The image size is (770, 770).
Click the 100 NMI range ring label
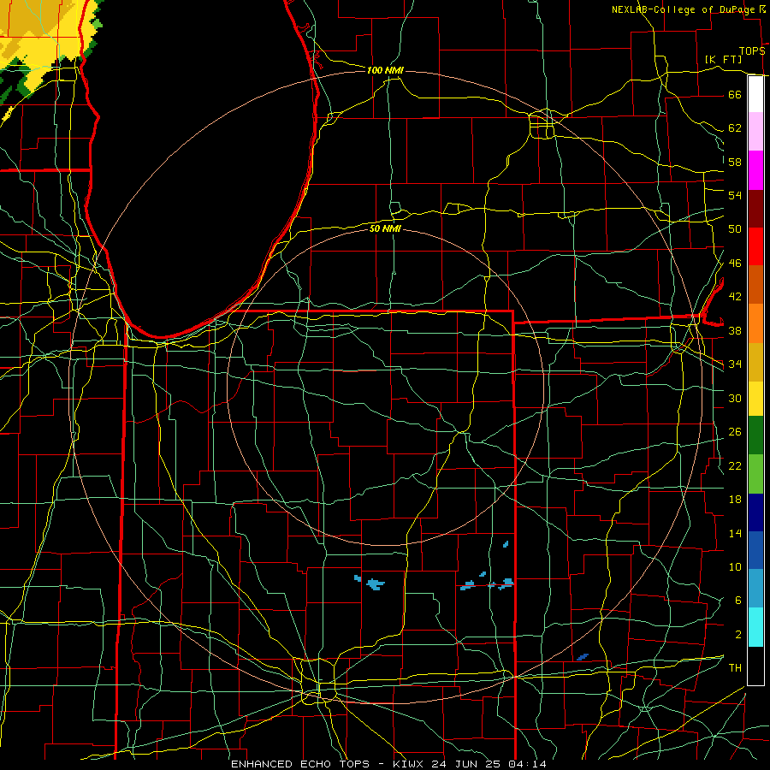[385, 70]
